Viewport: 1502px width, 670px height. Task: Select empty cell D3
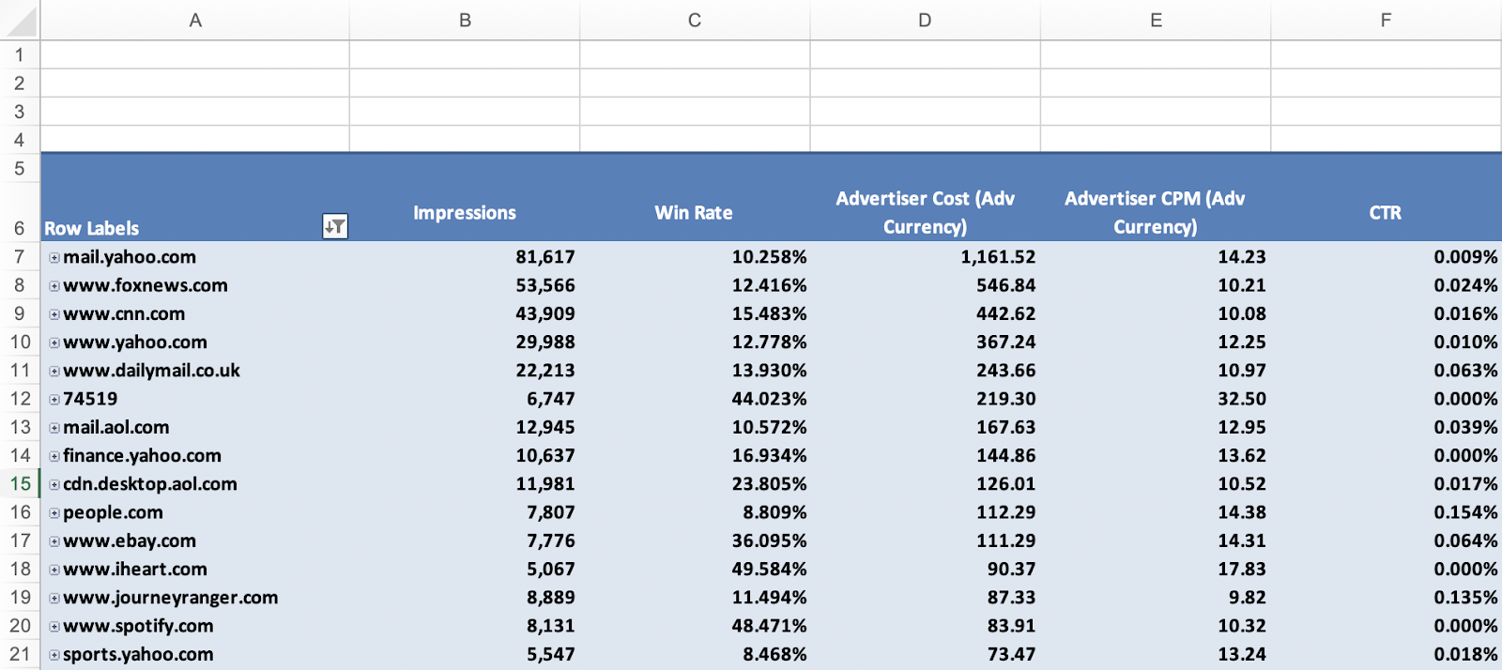point(925,111)
